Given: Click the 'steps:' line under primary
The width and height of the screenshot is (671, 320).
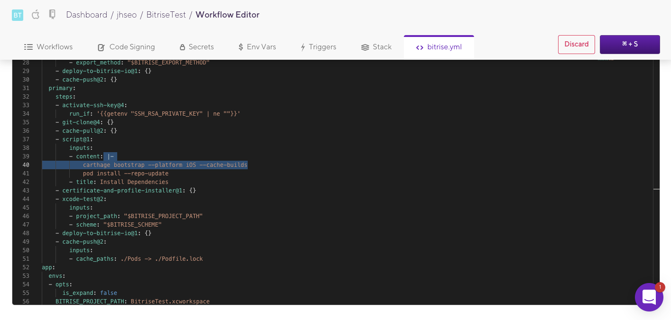Looking at the screenshot, I should click(x=65, y=97).
